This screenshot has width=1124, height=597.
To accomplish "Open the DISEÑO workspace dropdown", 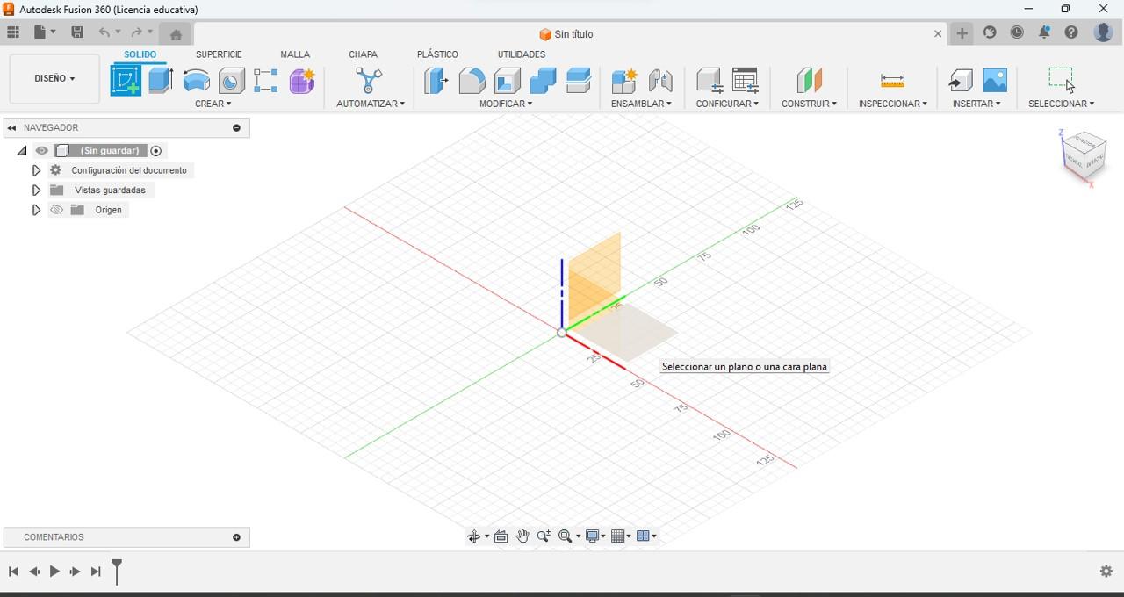I will pyautogui.click(x=54, y=78).
